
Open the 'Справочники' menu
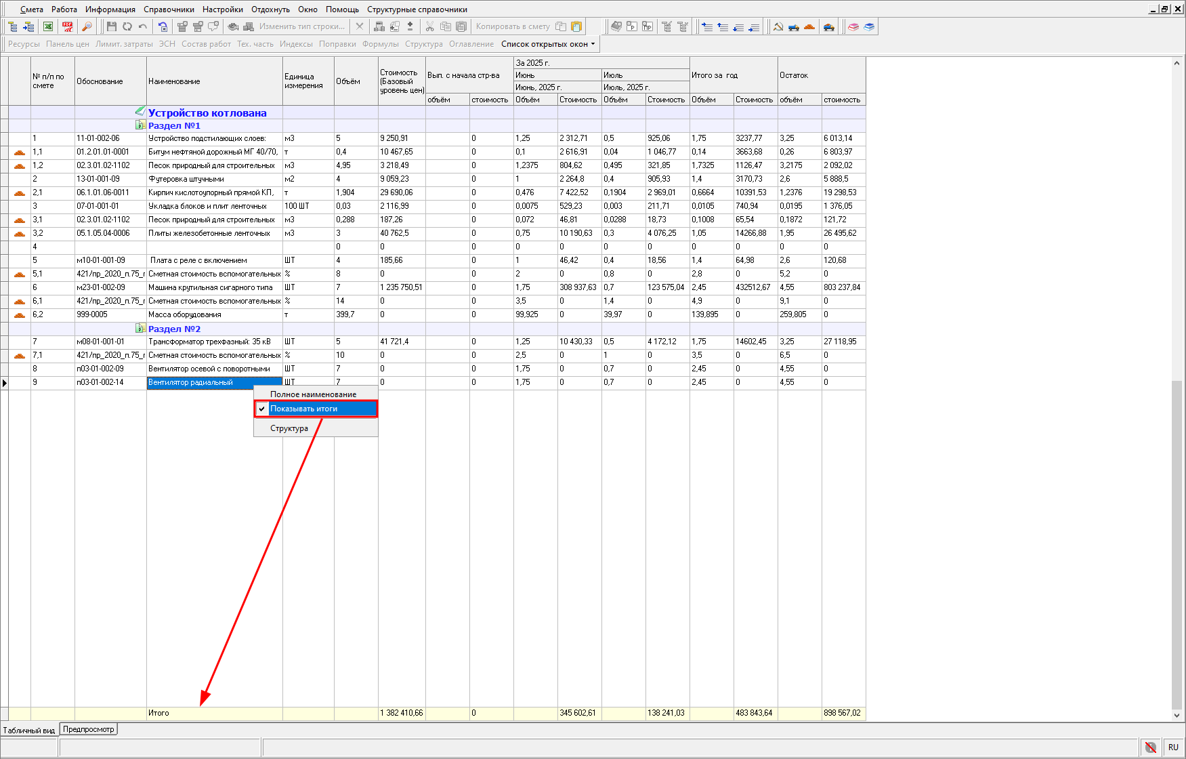click(169, 9)
